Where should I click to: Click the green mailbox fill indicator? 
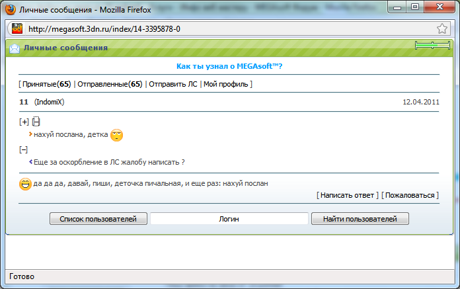(x=432, y=45)
